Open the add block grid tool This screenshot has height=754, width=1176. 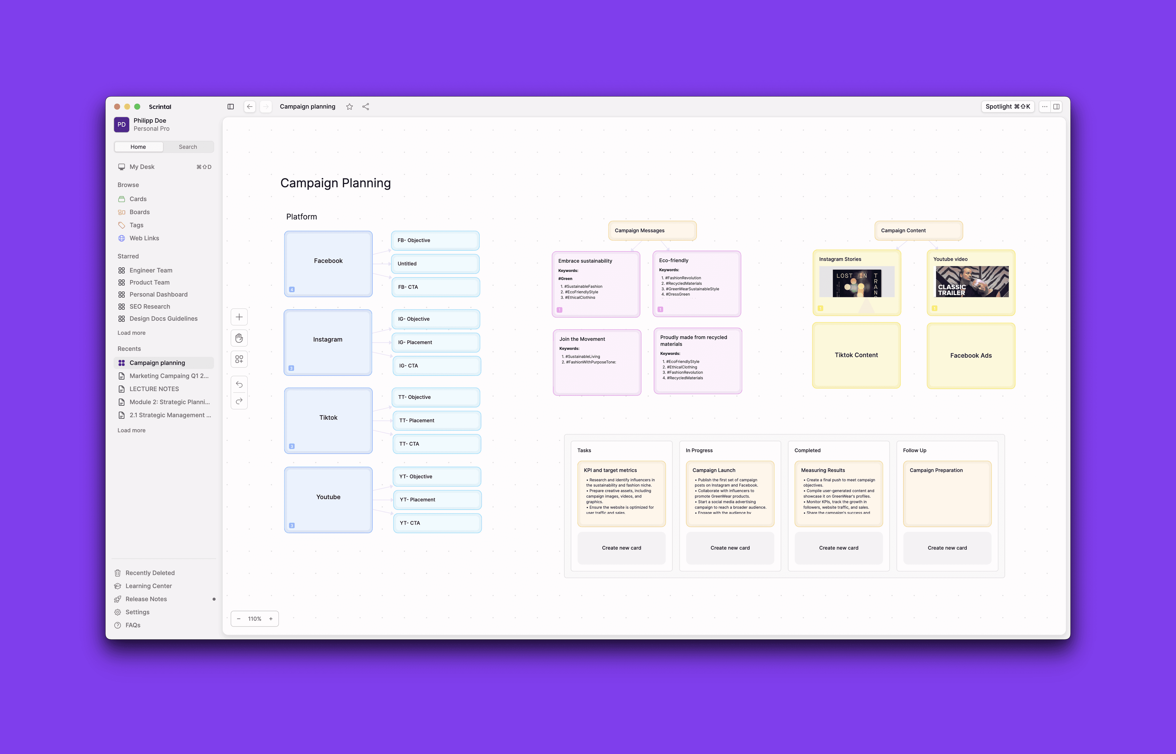coord(239,359)
